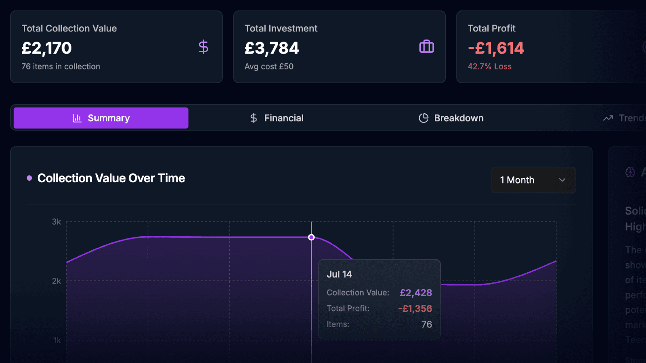
Task: Click the £2,170 total collection value
Action: (x=47, y=48)
